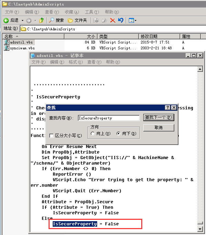Open Notepad File (文件) menu
The width and height of the screenshot is (206, 235).
tap(39, 62)
